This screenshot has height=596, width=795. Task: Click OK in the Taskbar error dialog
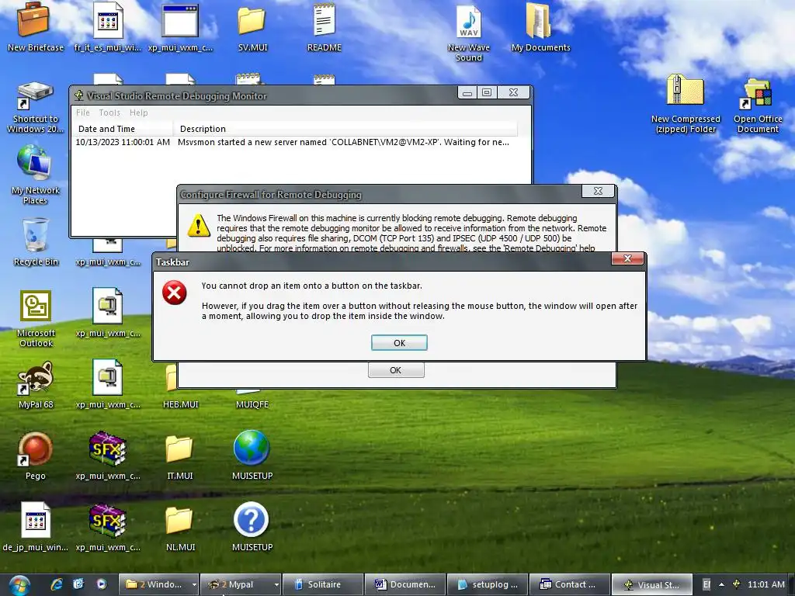[399, 342]
